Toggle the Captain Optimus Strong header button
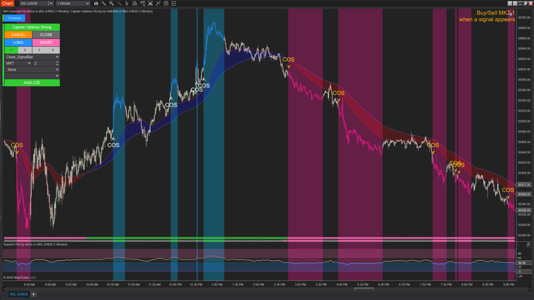Screen dimensions: 534x300 (32, 27)
